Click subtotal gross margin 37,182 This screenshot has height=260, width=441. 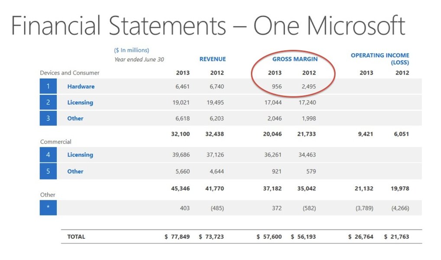[272, 188]
